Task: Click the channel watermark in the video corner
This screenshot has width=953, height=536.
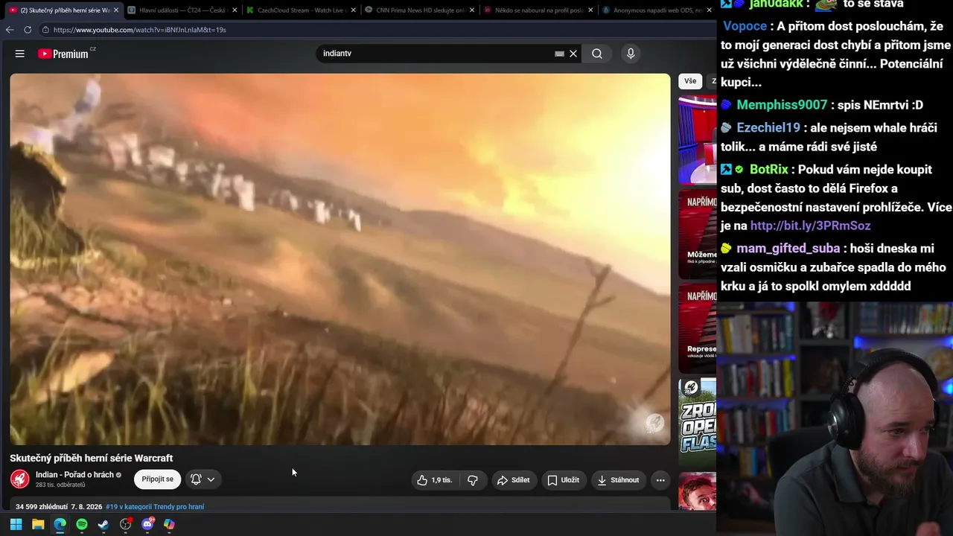Action: click(654, 424)
